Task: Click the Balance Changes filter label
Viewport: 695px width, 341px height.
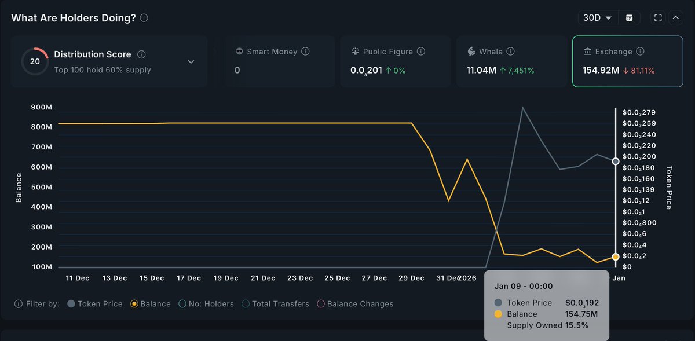Action: pyautogui.click(x=359, y=303)
